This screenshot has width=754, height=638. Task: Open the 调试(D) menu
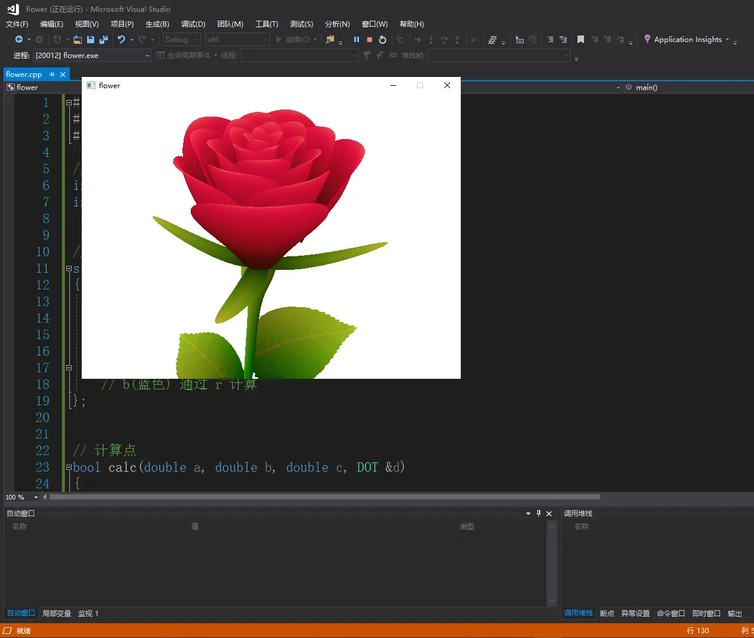193,24
